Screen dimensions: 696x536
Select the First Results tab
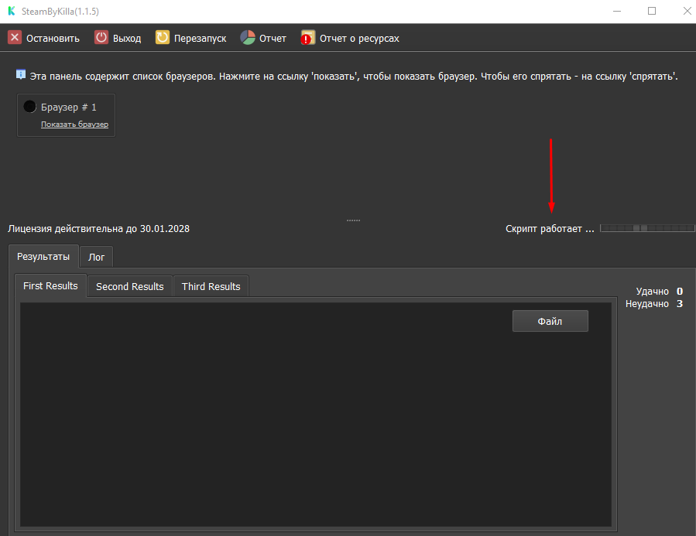50,286
